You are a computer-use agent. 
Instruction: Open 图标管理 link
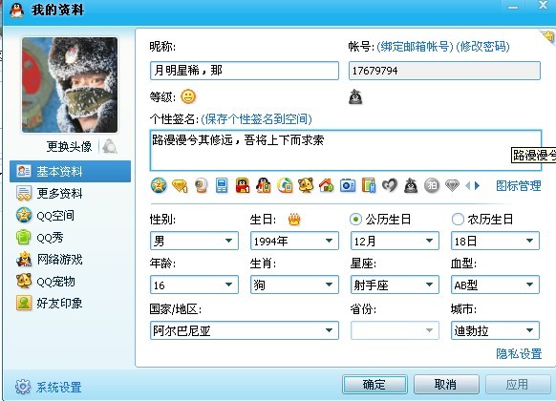click(x=519, y=185)
